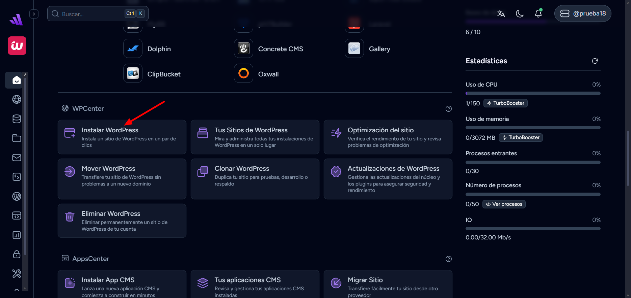
Task: Open the Concrete CMS app icon
Action: [x=243, y=49]
